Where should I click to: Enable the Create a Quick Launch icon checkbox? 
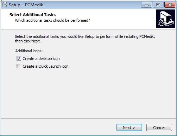pyautogui.click(x=19, y=66)
